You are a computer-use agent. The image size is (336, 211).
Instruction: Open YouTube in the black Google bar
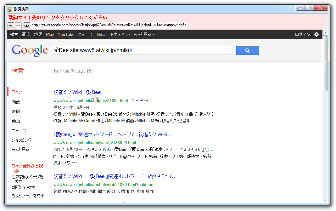(x=66, y=35)
